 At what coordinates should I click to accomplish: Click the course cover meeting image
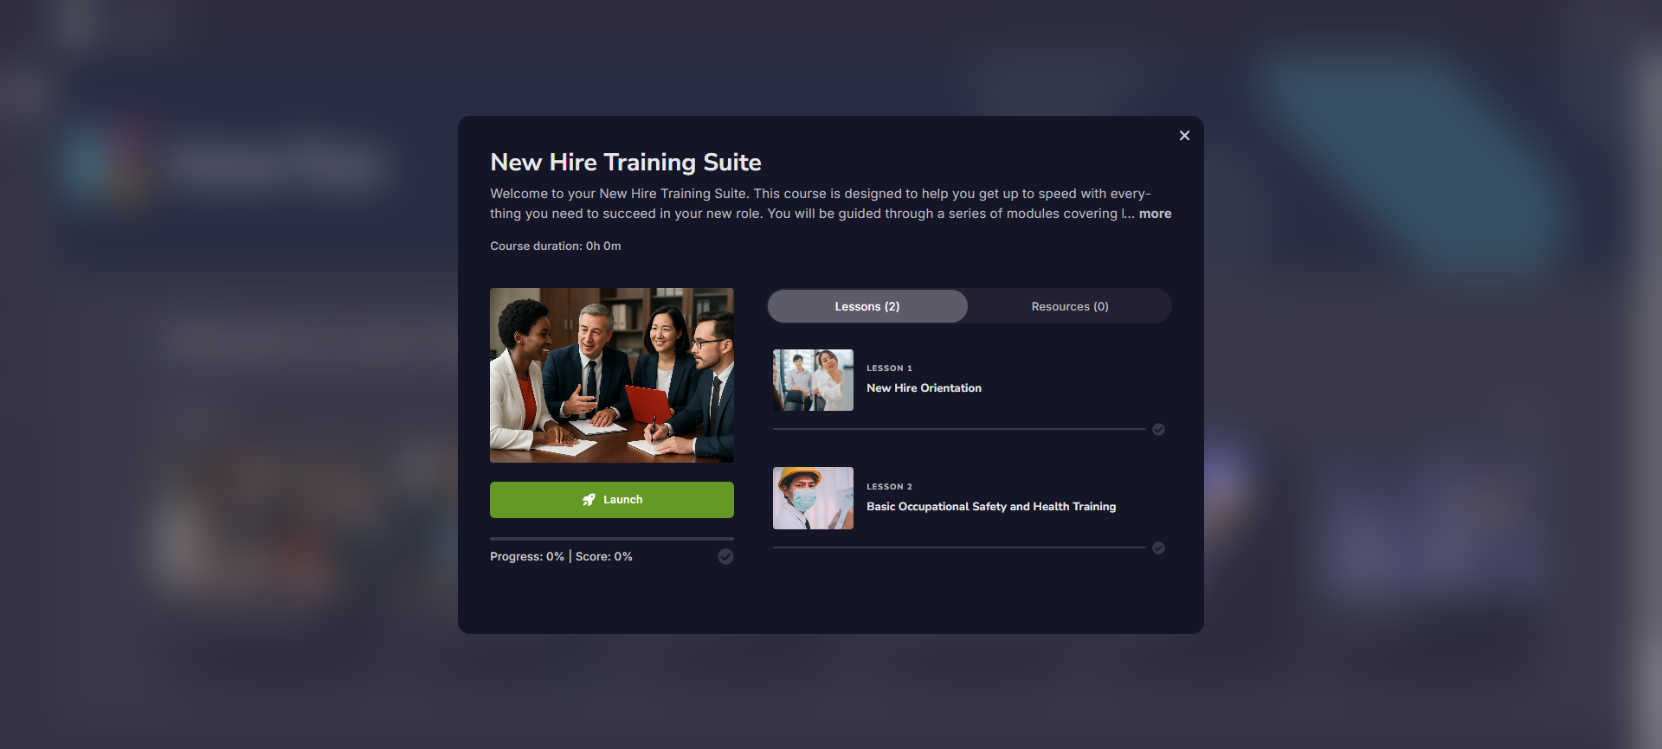[x=612, y=375]
